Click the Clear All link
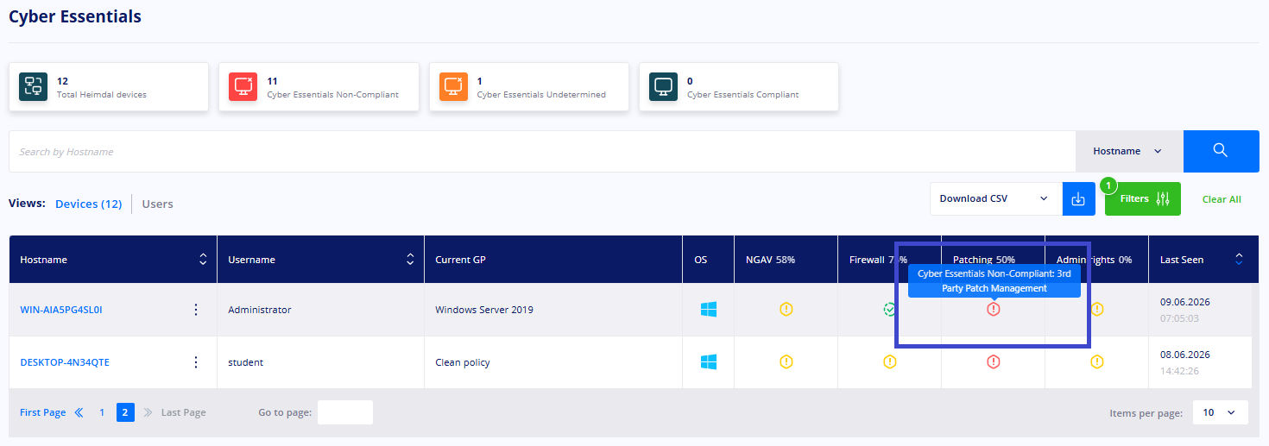 [x=1222, y=199]
